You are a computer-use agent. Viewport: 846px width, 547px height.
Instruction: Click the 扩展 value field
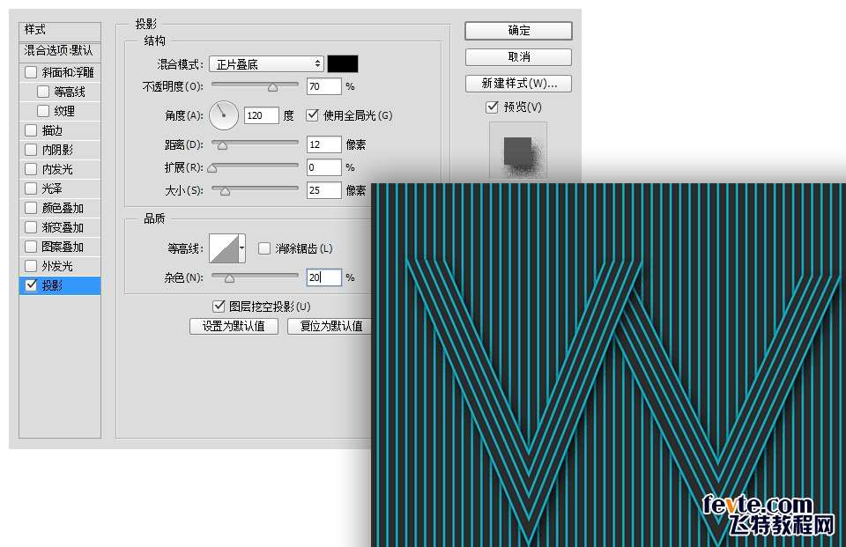coord(323,167)
